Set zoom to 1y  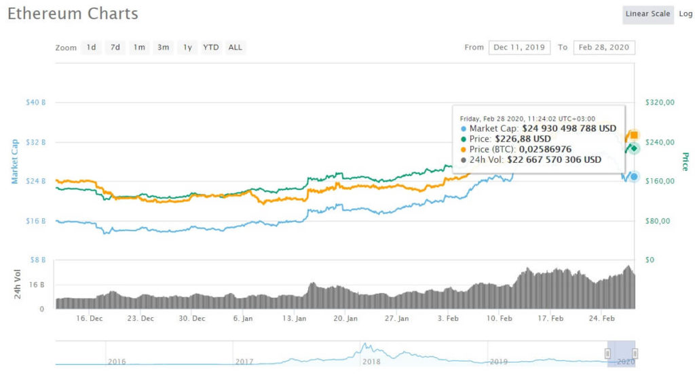coord(187,47)
